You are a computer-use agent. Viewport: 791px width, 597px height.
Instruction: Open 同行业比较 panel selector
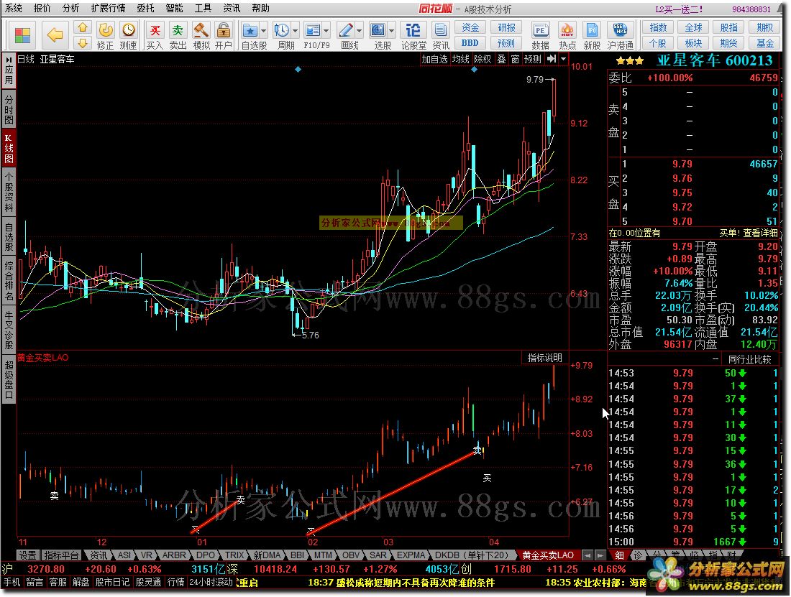(x=749, y=359)
